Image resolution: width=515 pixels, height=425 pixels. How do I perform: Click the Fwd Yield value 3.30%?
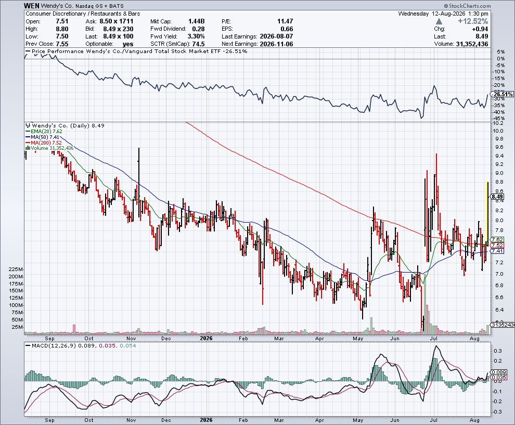pyautogui.click(x=196, y=36)
